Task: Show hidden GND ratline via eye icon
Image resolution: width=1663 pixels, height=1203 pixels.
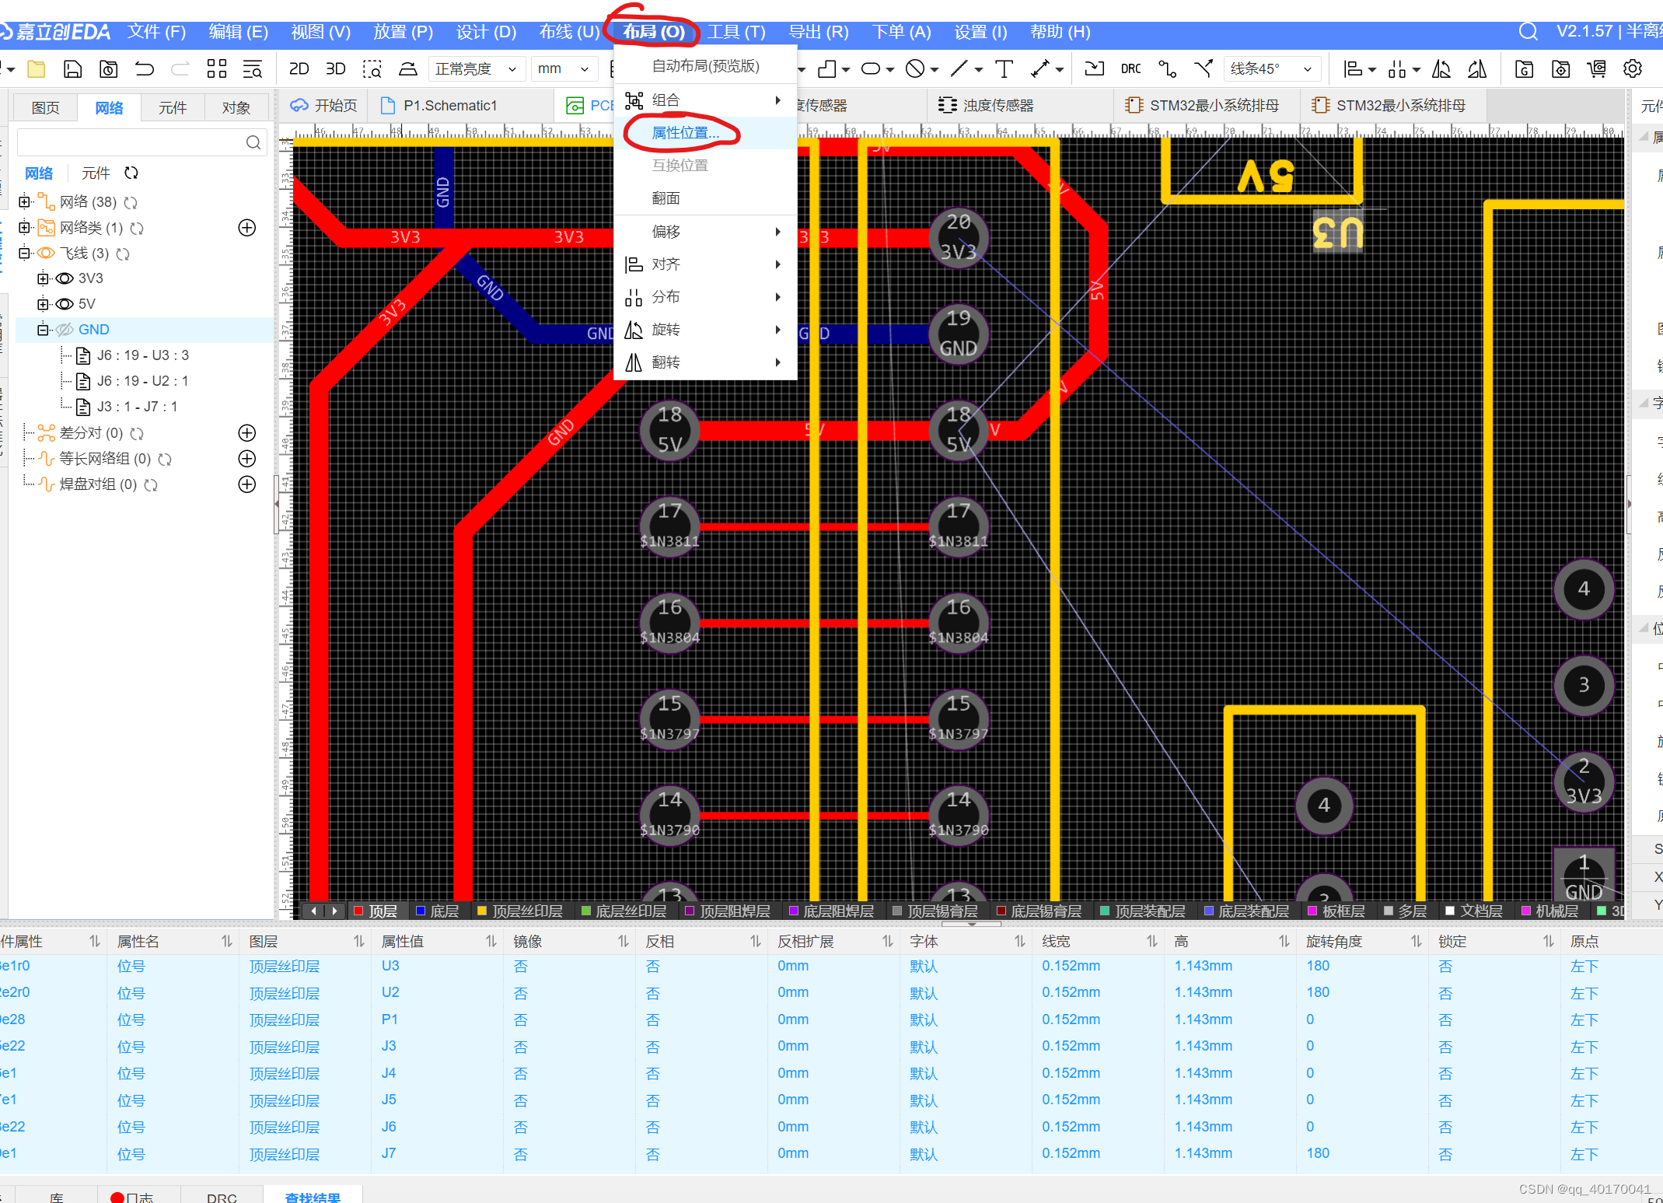Action: coord(65,330)
